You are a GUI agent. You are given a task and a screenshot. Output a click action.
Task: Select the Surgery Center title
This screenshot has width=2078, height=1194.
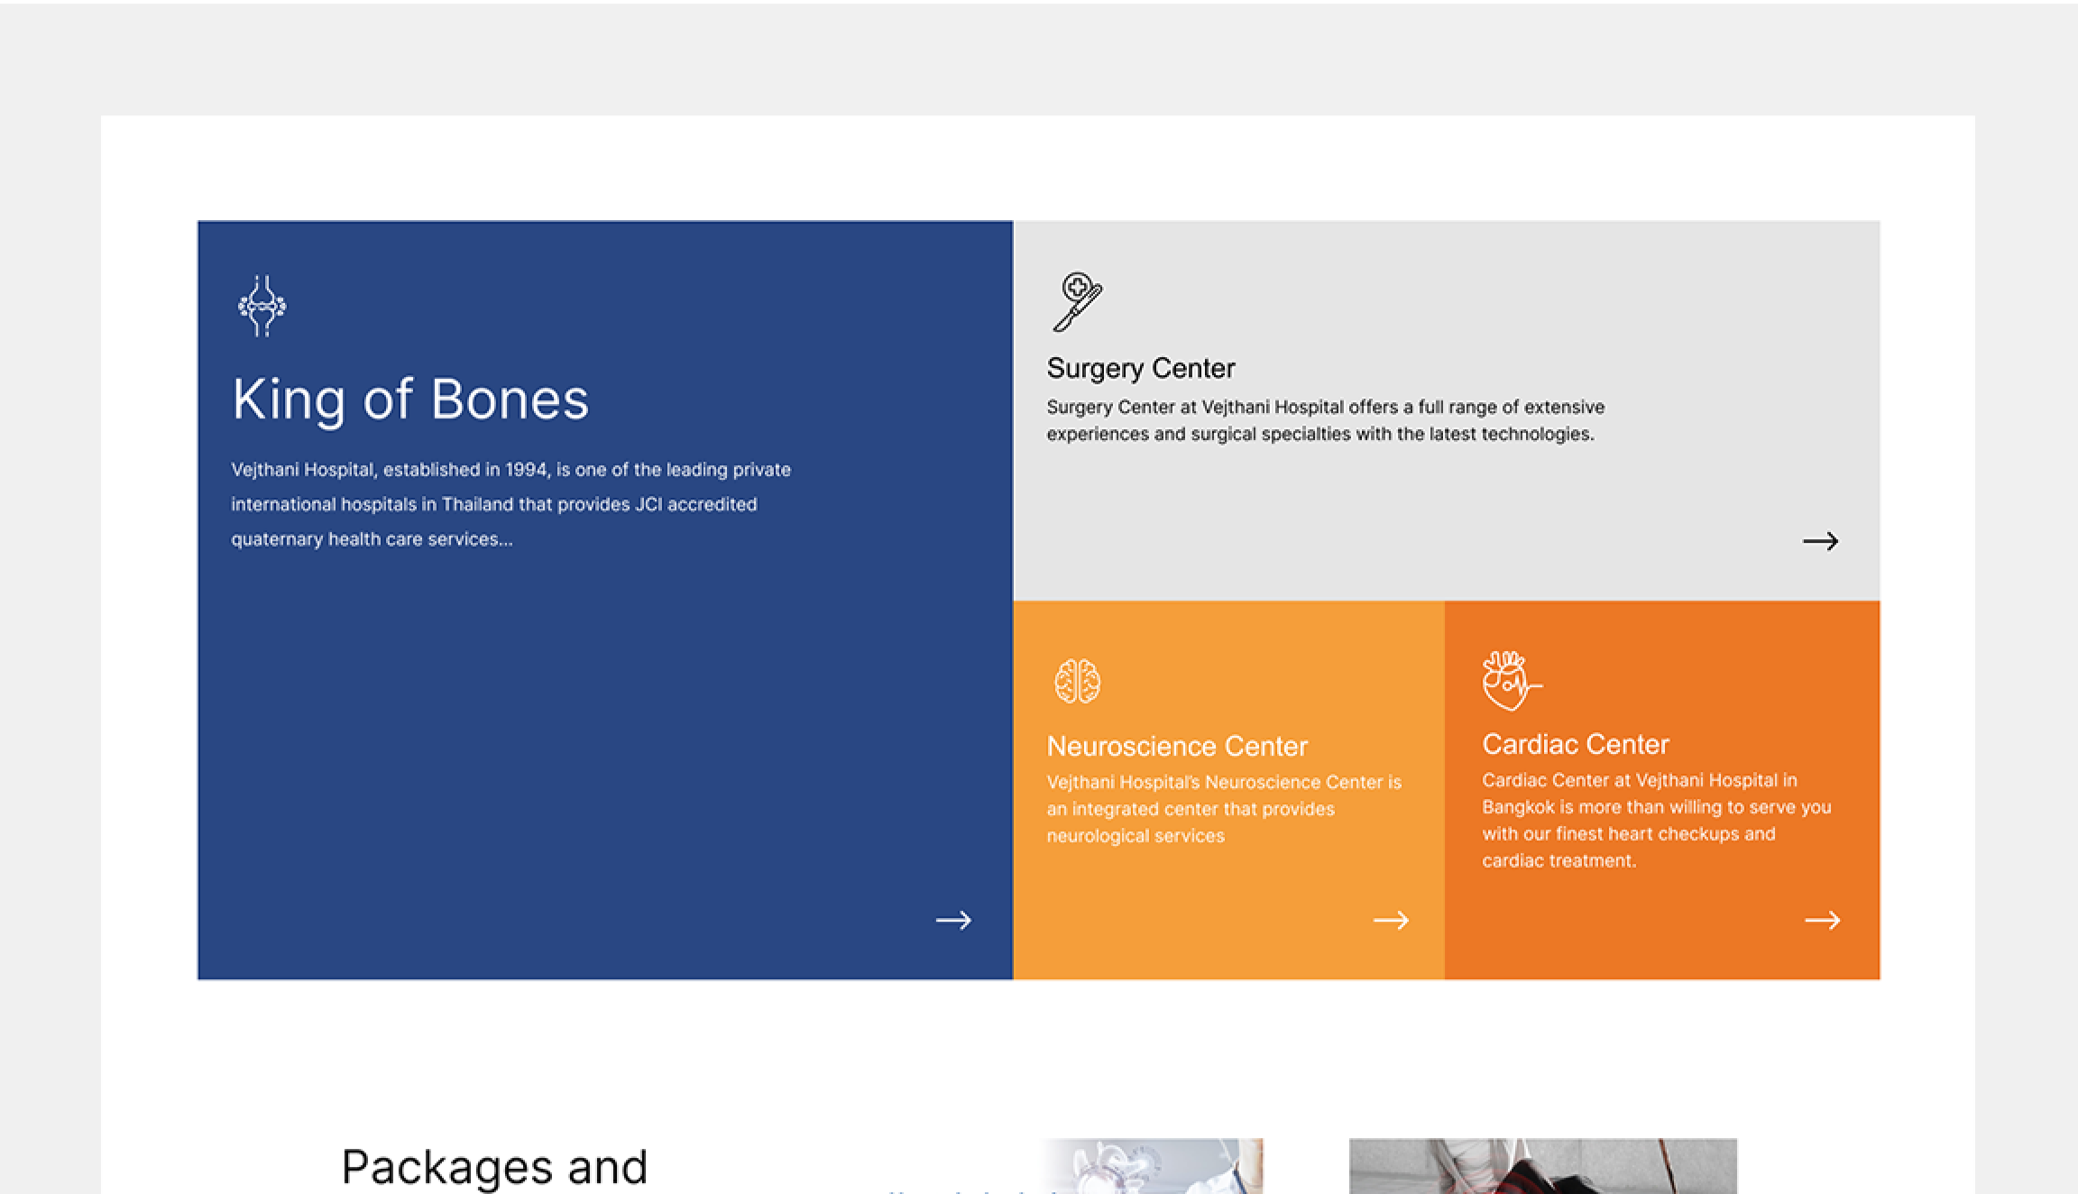(x=1140, y=368)
